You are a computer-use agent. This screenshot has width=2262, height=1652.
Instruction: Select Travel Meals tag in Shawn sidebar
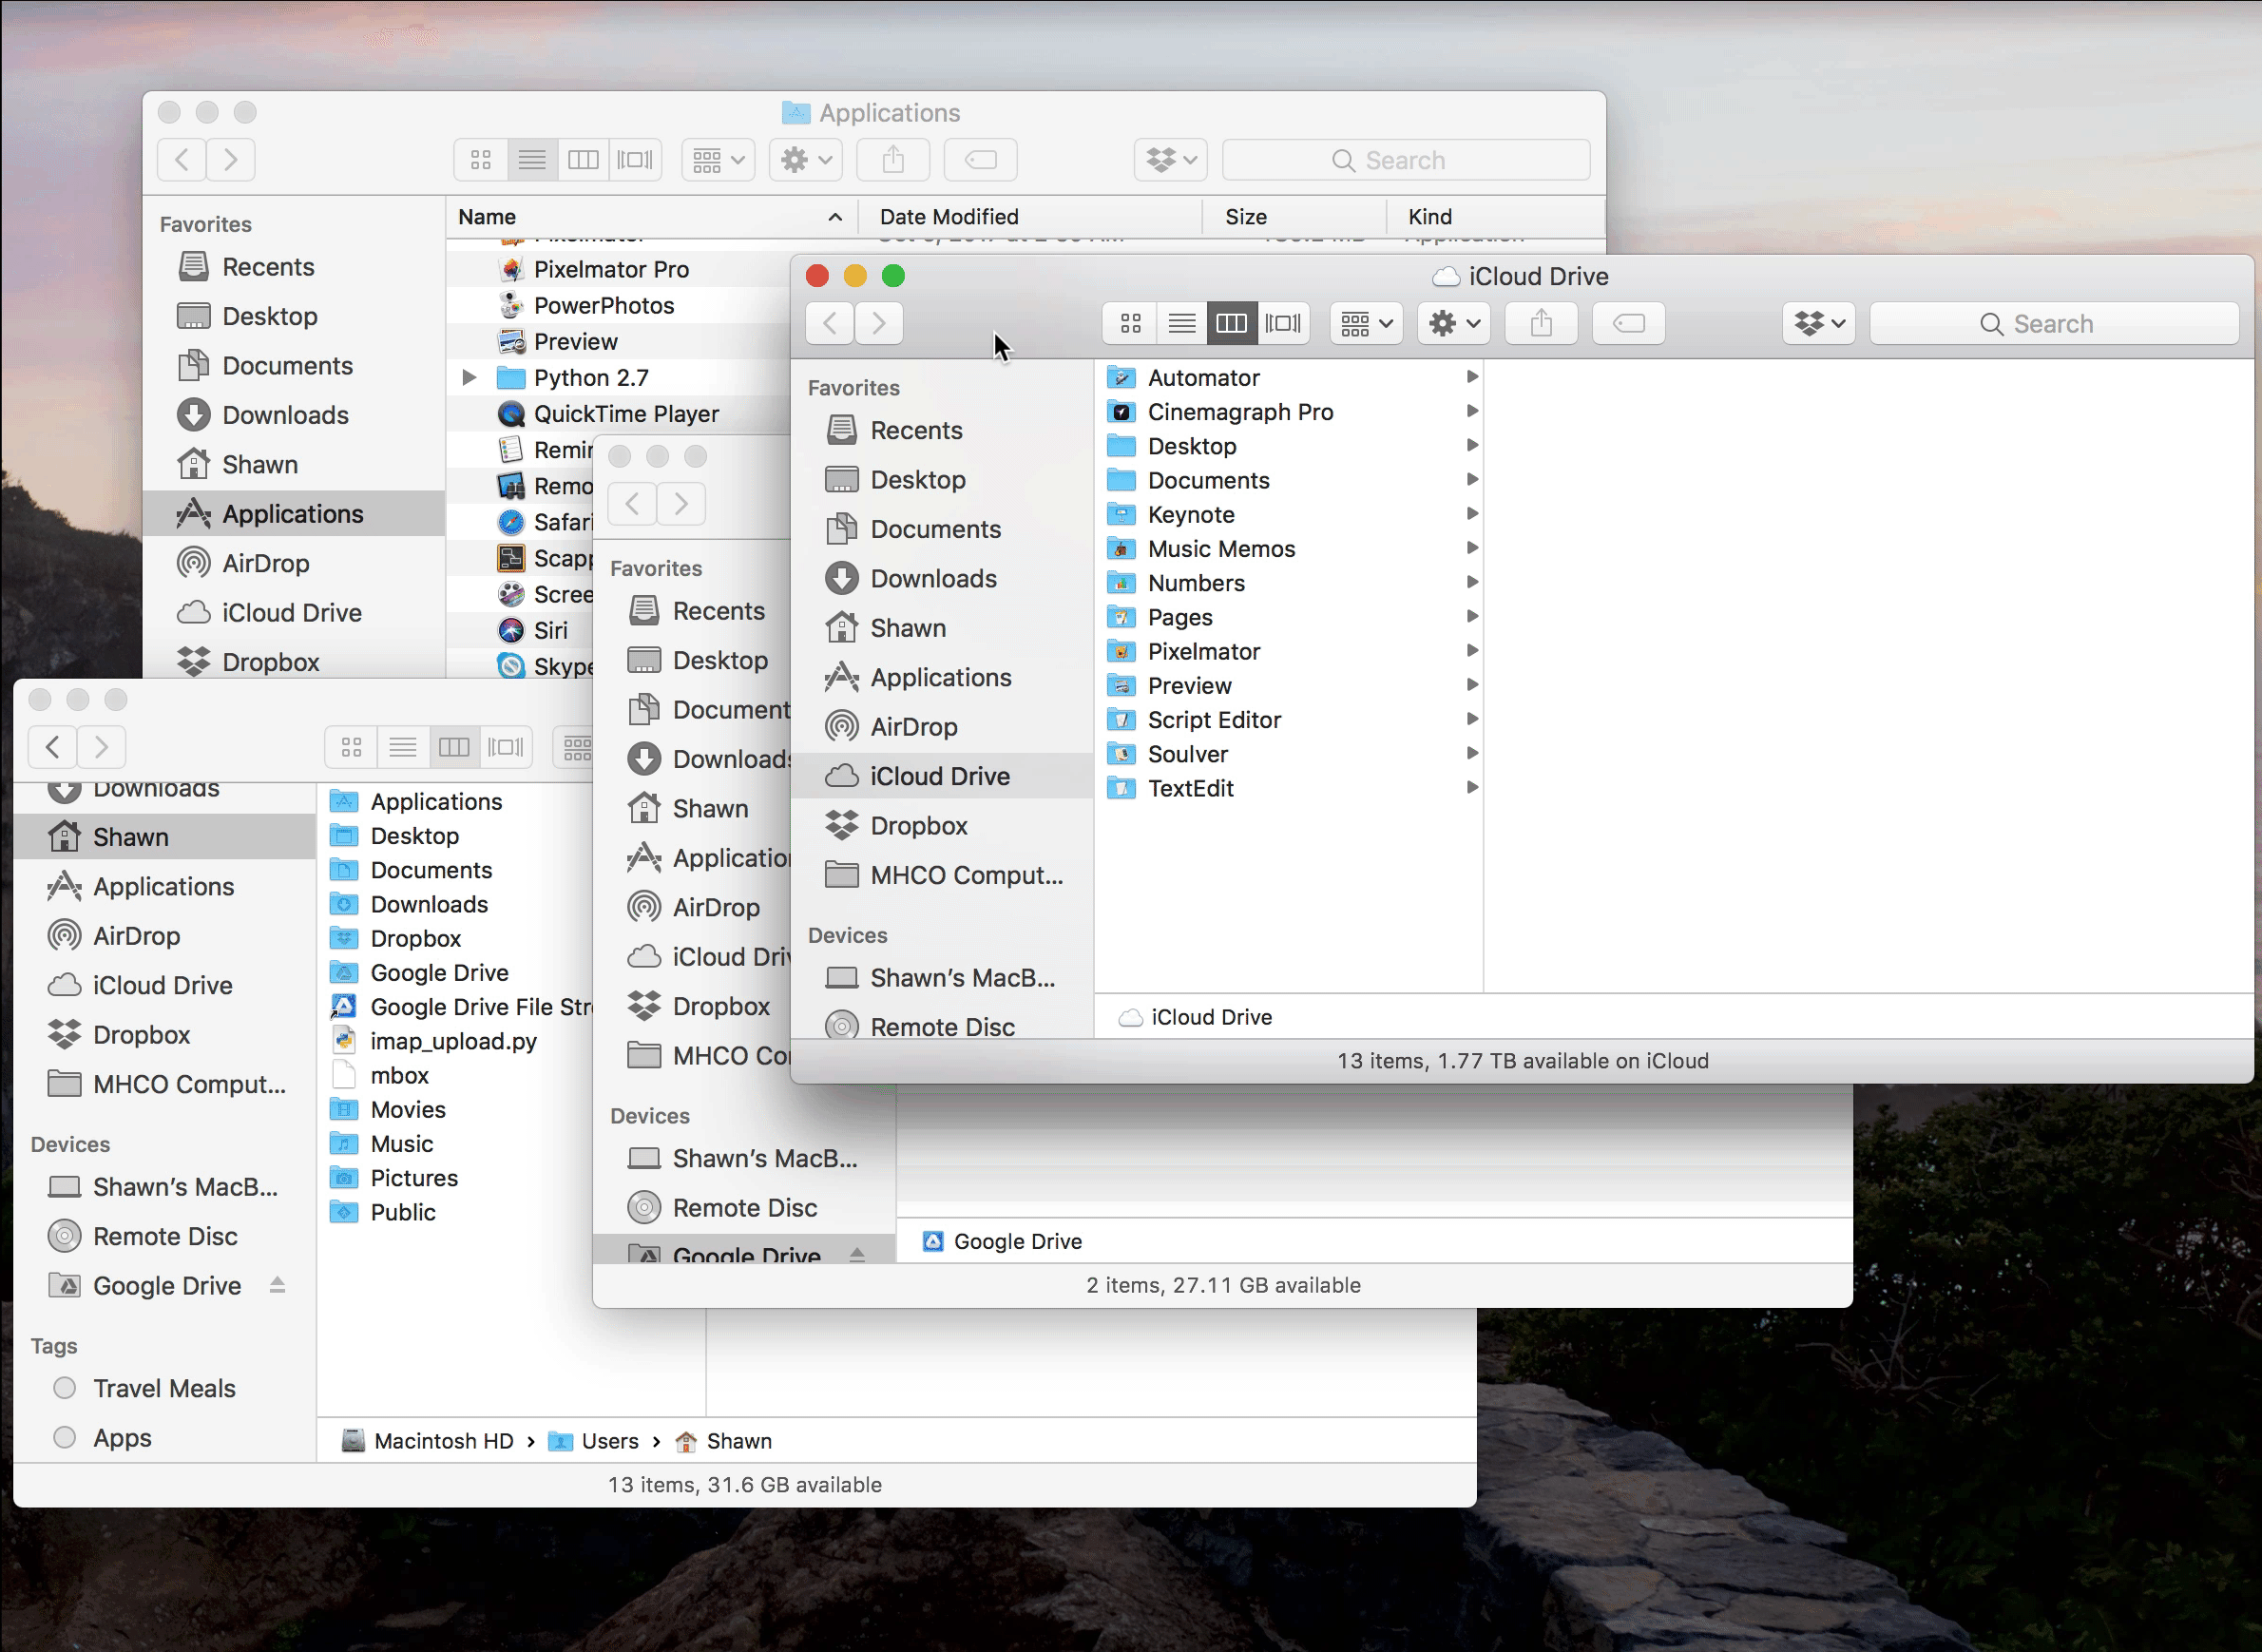pos(165,1389)
